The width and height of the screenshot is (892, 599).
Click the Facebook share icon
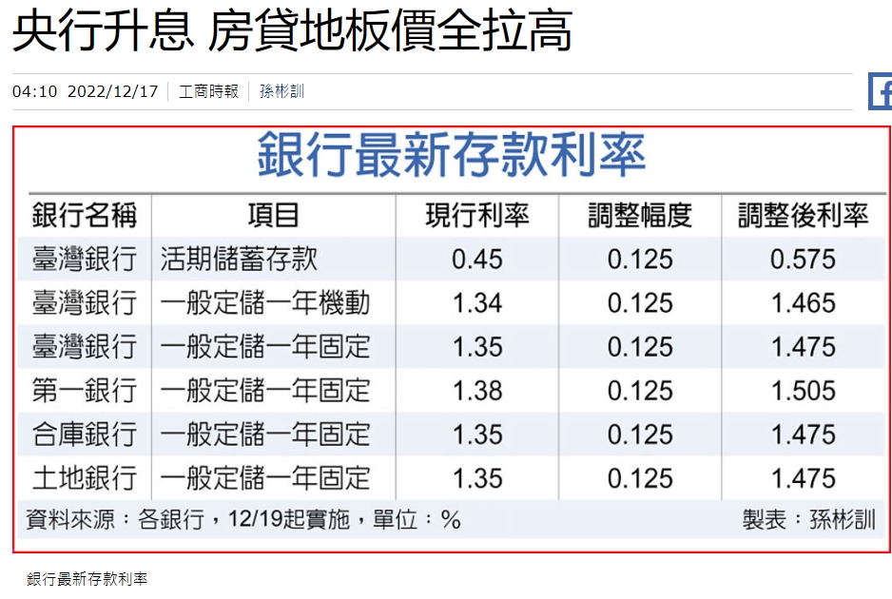pyautogui.click(x=880, y=91)
